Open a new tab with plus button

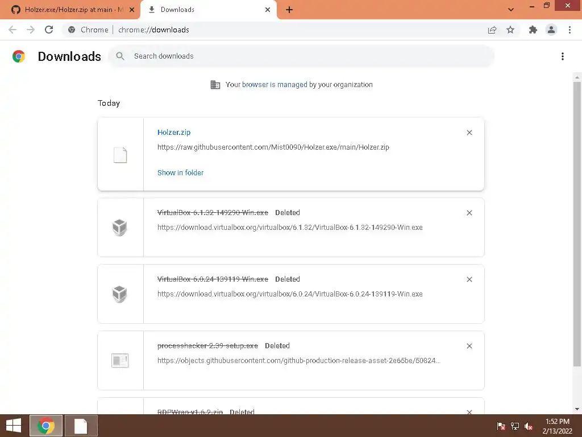289,10
